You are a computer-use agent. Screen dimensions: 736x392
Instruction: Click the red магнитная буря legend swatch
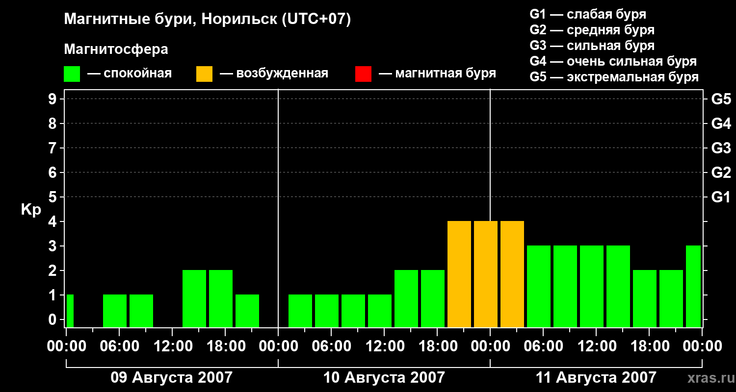coord(363,74)
